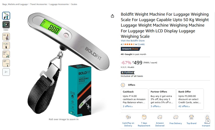Open the Cash/Pay on Delivery icon

128,117
